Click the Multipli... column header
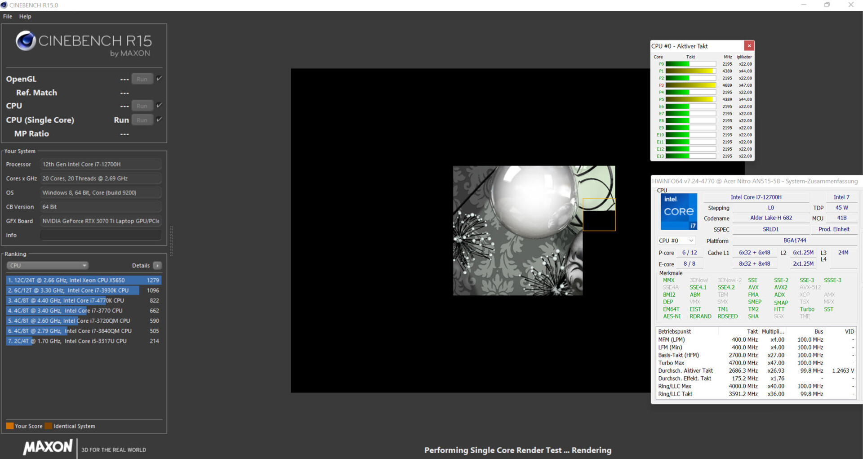Image resolution: width=863 pixels, height=459 pixels. click(773, 331)
